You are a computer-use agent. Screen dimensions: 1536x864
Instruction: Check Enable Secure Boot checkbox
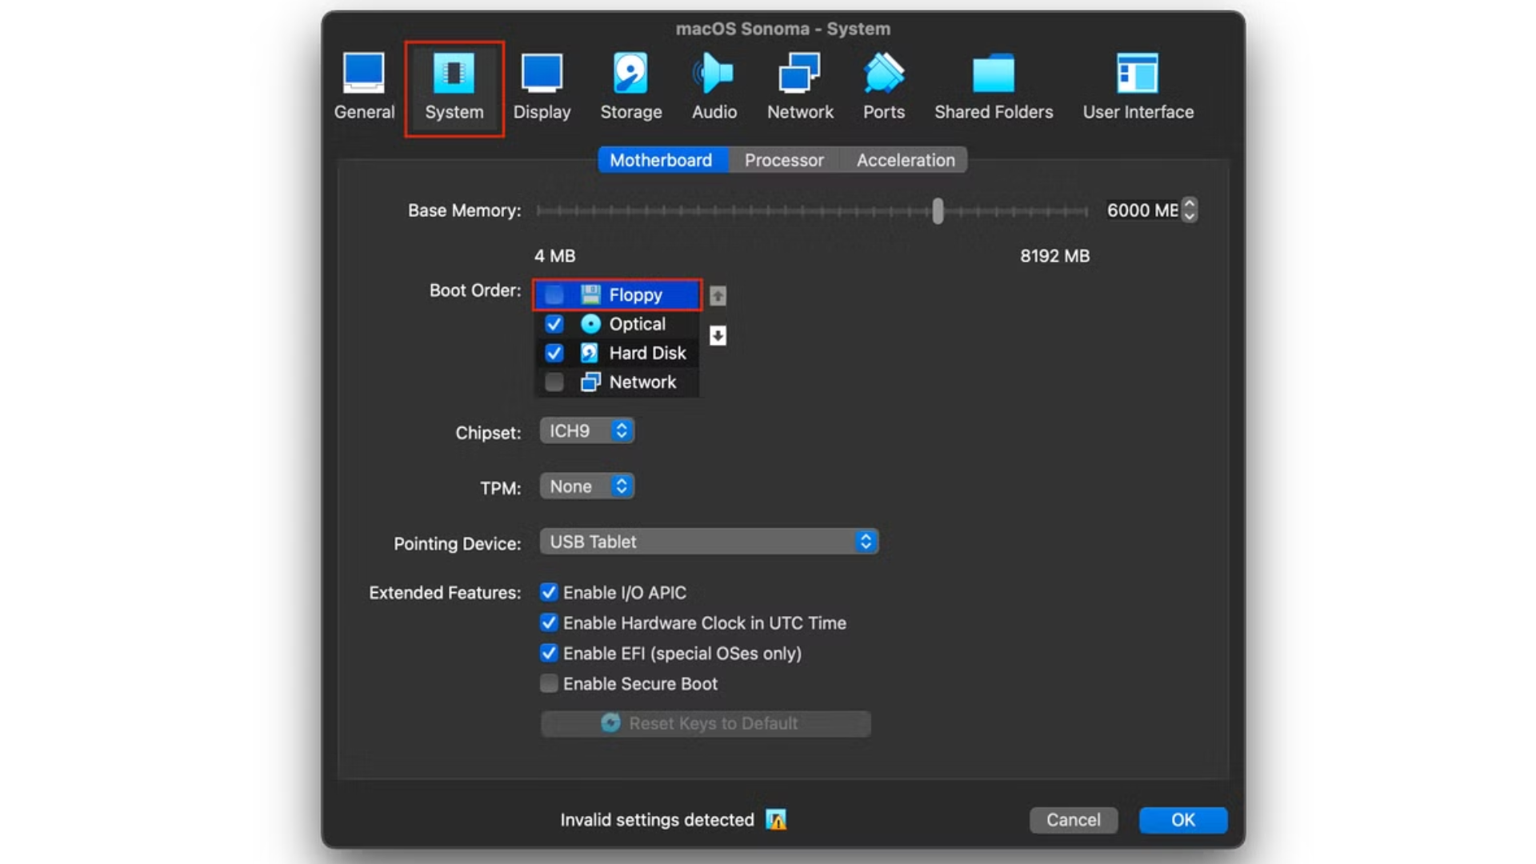click(549, 683)
